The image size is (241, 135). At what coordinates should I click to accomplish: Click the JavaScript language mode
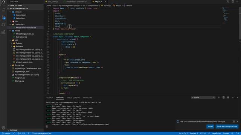tap(216, 133)
